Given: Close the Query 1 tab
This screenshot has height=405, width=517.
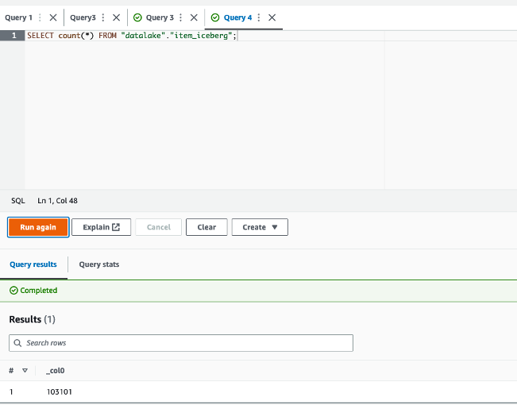Looking at the screenshot, I should tap(53, 17).
